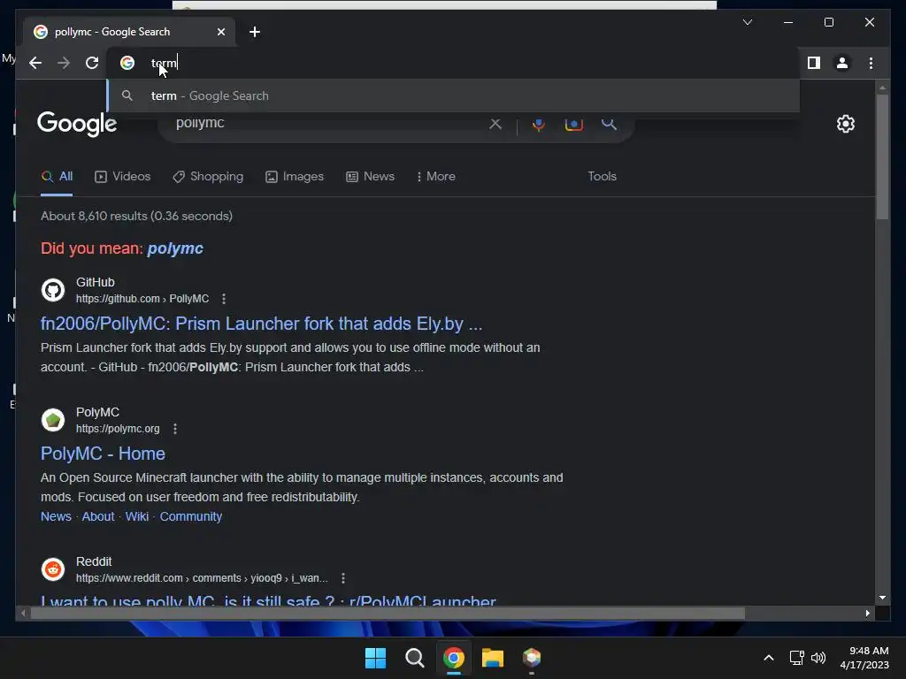
Task: Select the All results tab
Action: (x=58, y=177)
